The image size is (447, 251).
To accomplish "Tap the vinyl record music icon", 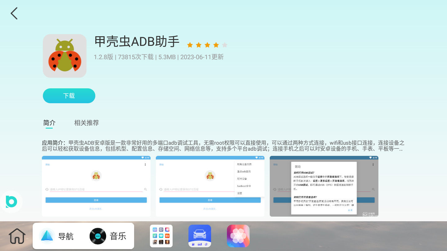I will pos(98,236).
